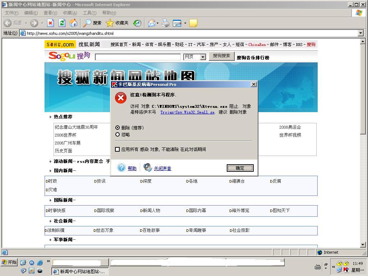This screenshot has height=276, width=368.
Task: Open the Mail envelope icon
Action: 152,23
